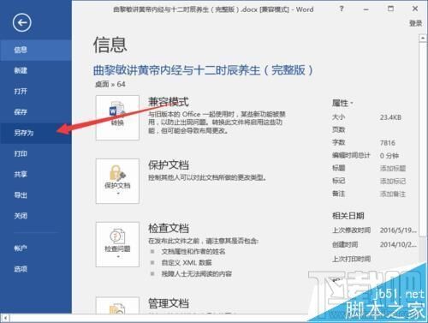The image size is (428, 323).
Task: Click 添加备注 field
Action: pos(393,194)
